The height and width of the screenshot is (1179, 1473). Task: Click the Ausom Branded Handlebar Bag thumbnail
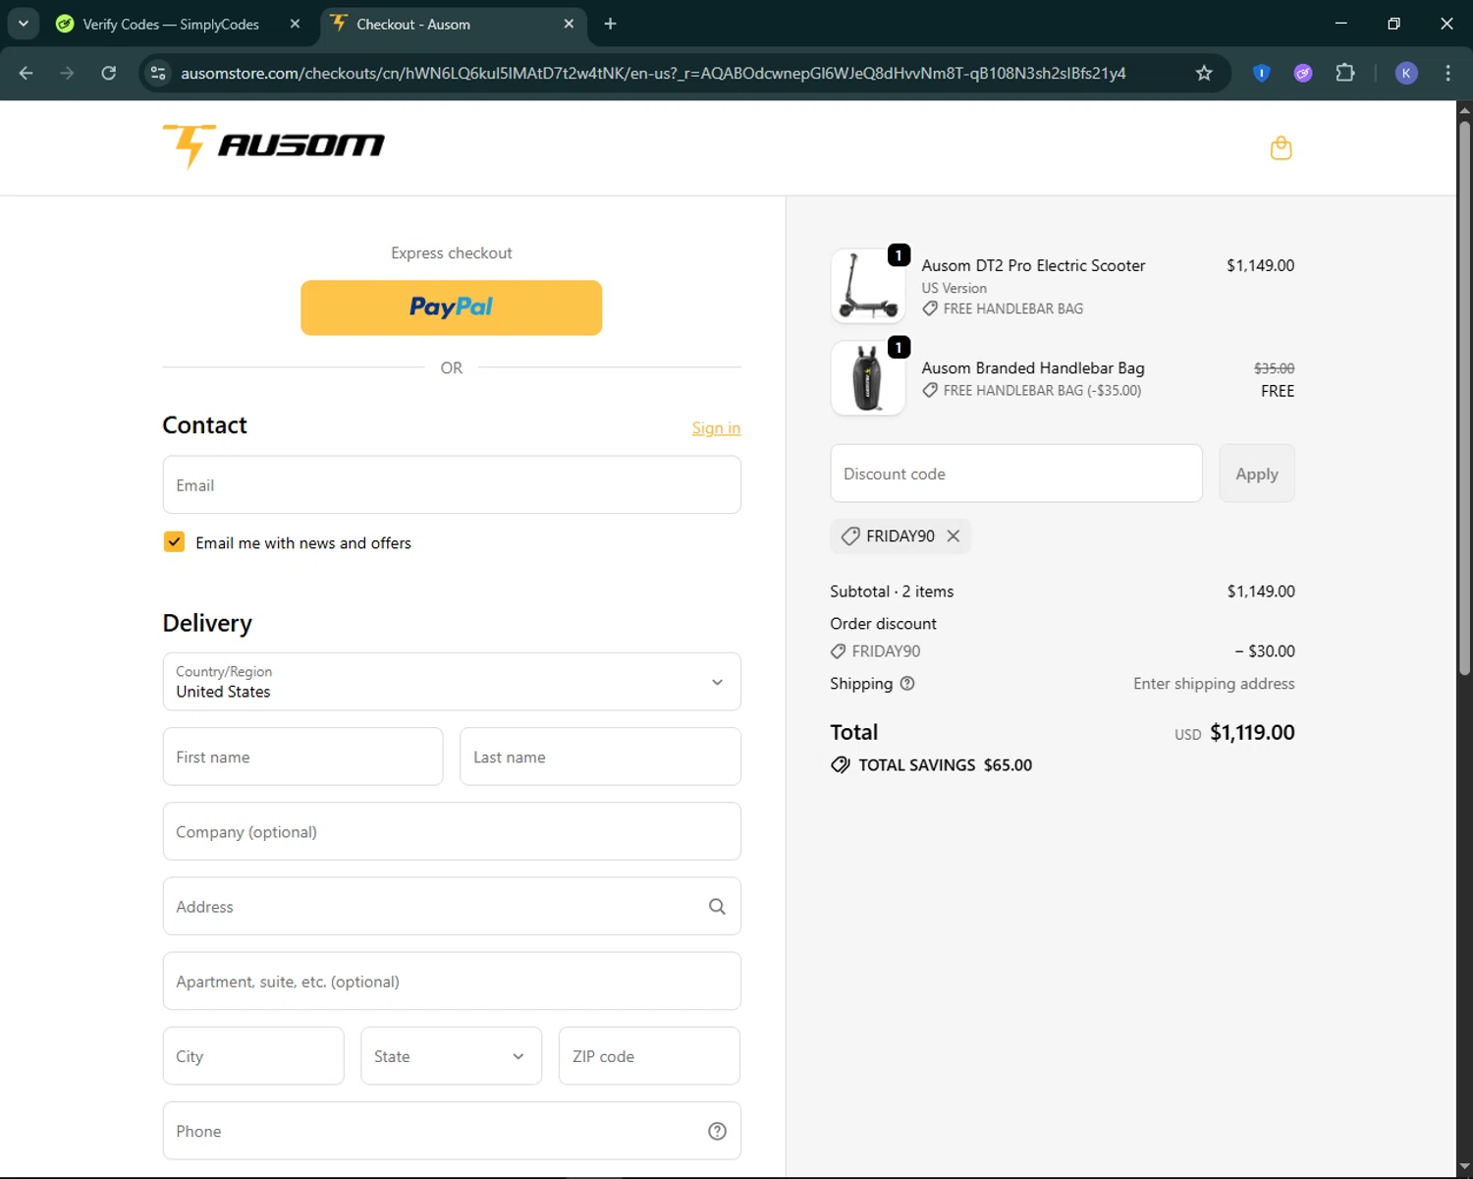[x=868, y=378]
